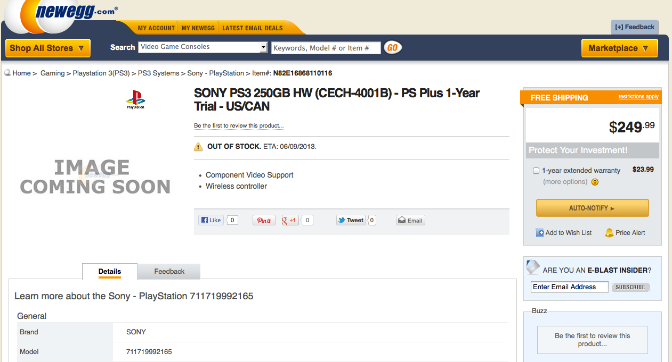Screen dimensions: 672x362
Task: Click the Facebook like count box
Action: tap(232, 220)
